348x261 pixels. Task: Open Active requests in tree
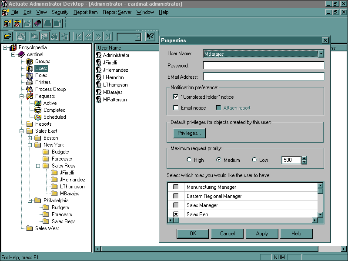click(50, 103)
